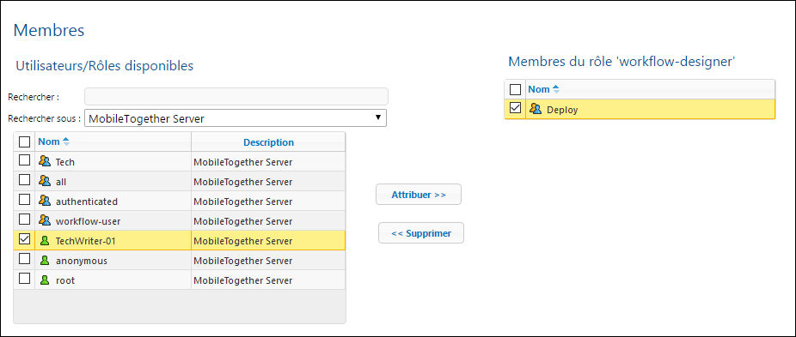796x337 pixels.
Task: Click the user icon beside TechWriter-01
Action: point(45,241)
